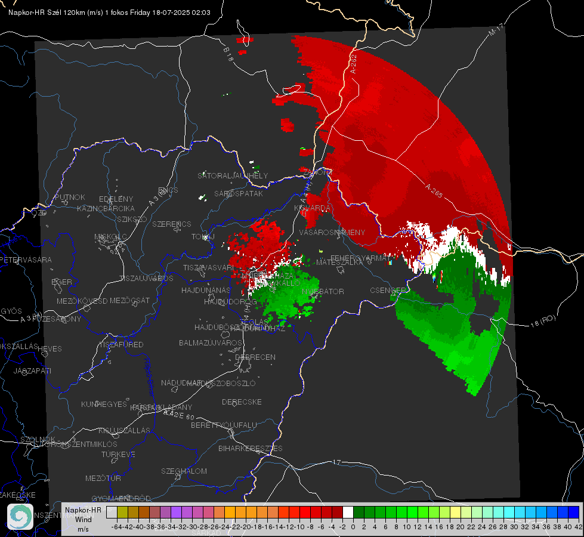Click the KAZINCBARCIKA label
The width and height of the screenshot is (584, 537).
[106, 208]
